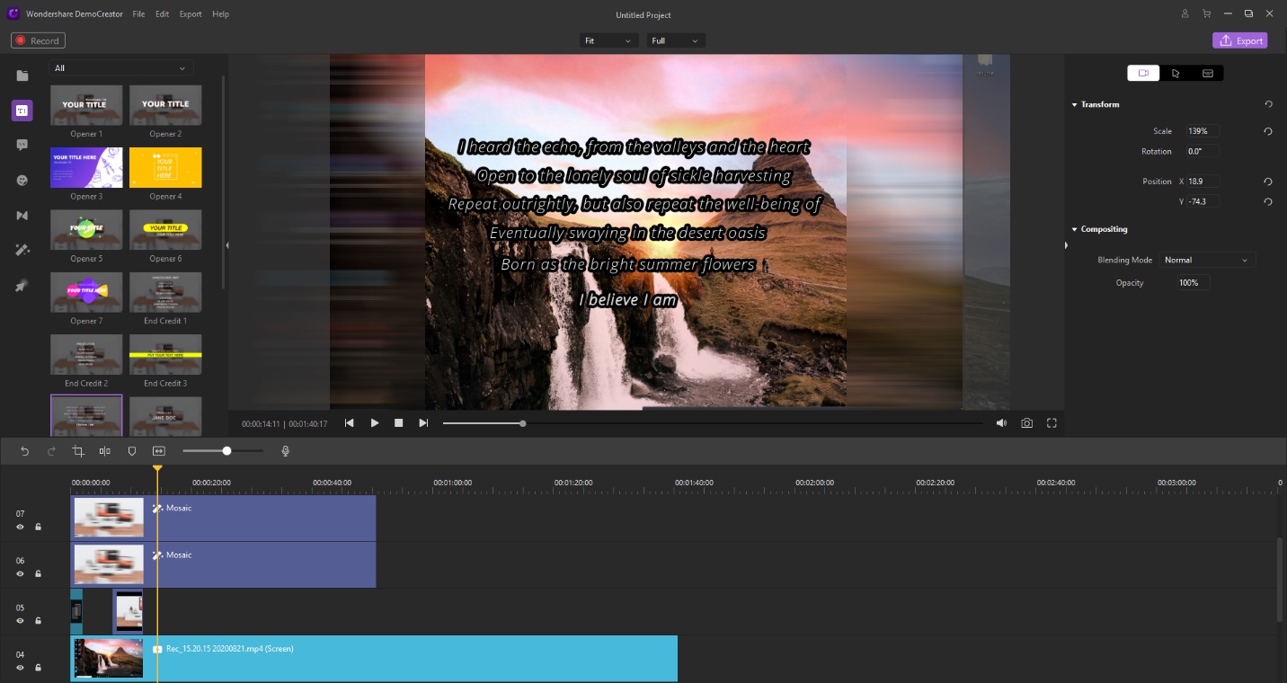This screenshot has height=683, width=1287.
Task: Reset the Position Y value
Action: pos(1268,202)
